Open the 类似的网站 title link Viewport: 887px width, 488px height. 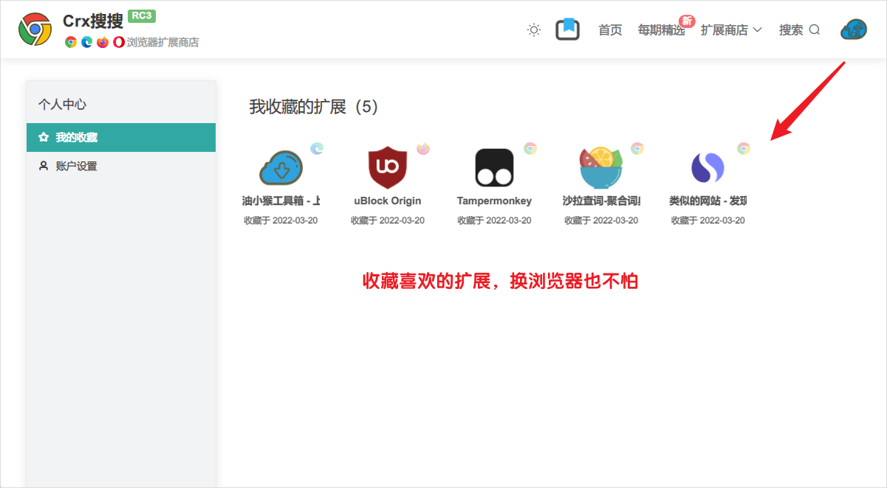[708, 201]
